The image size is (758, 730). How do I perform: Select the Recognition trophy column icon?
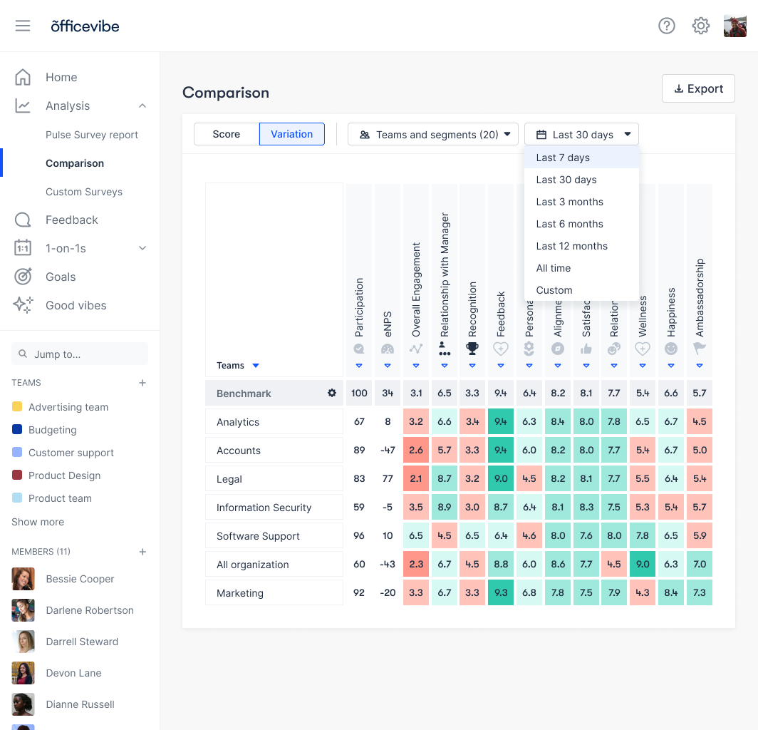coord(472,349)
